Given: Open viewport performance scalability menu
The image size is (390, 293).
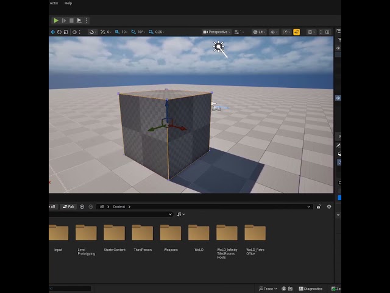Looking at the screenshot, I should [286, 32].
